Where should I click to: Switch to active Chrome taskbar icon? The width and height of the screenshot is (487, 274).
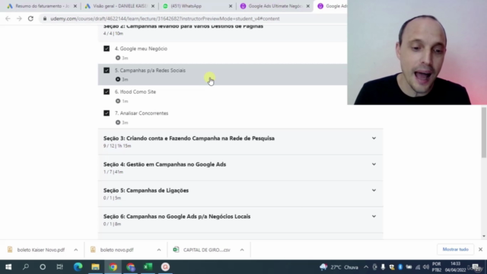113,267
